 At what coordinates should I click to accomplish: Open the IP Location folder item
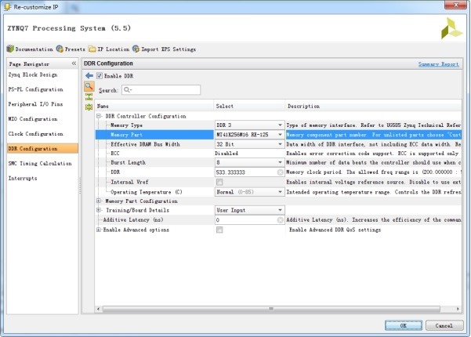pyautogui.click(x=109, y=49)
